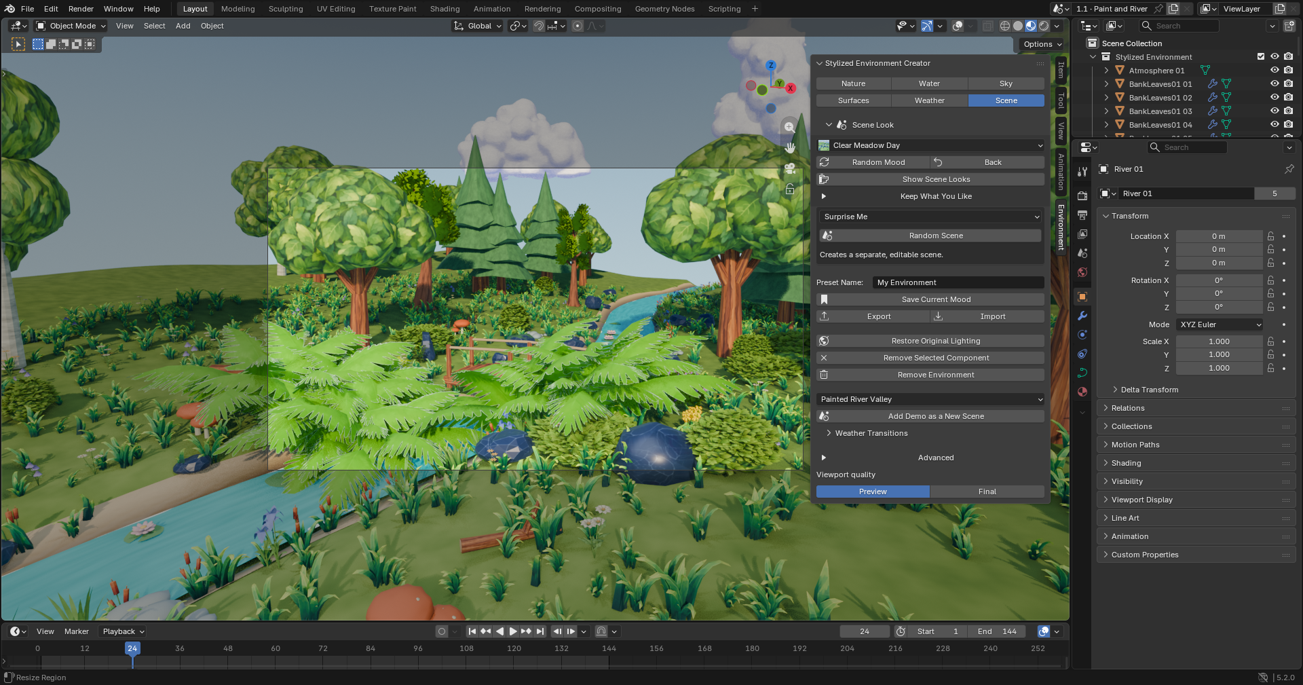Screen dimensions: 1303x685
Task: Open the Output properties tab icon
Action: [1082, 215]
